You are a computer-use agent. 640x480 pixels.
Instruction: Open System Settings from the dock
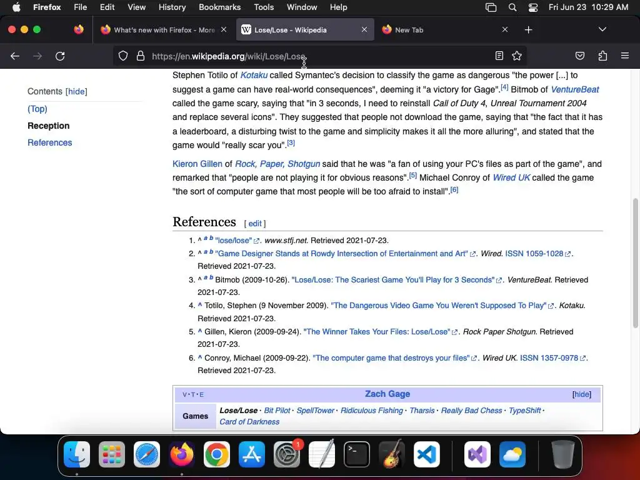[x=287, y=454]
